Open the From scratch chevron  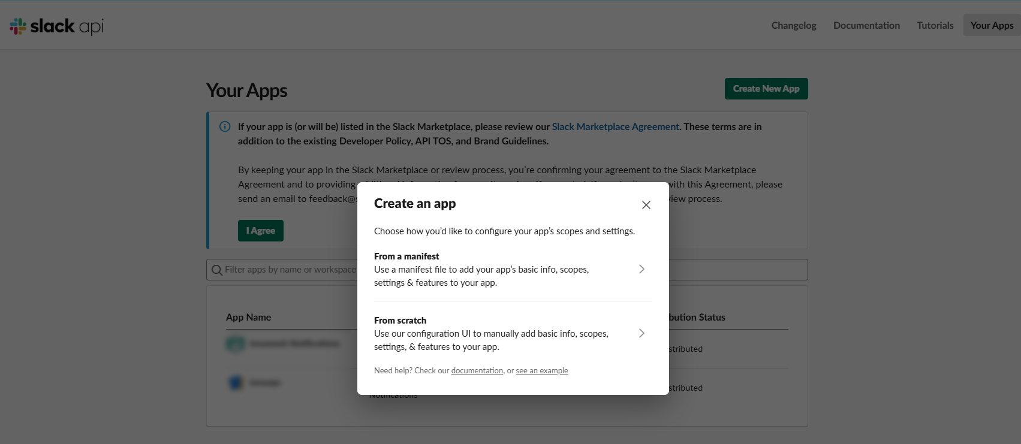coord(641,333)
